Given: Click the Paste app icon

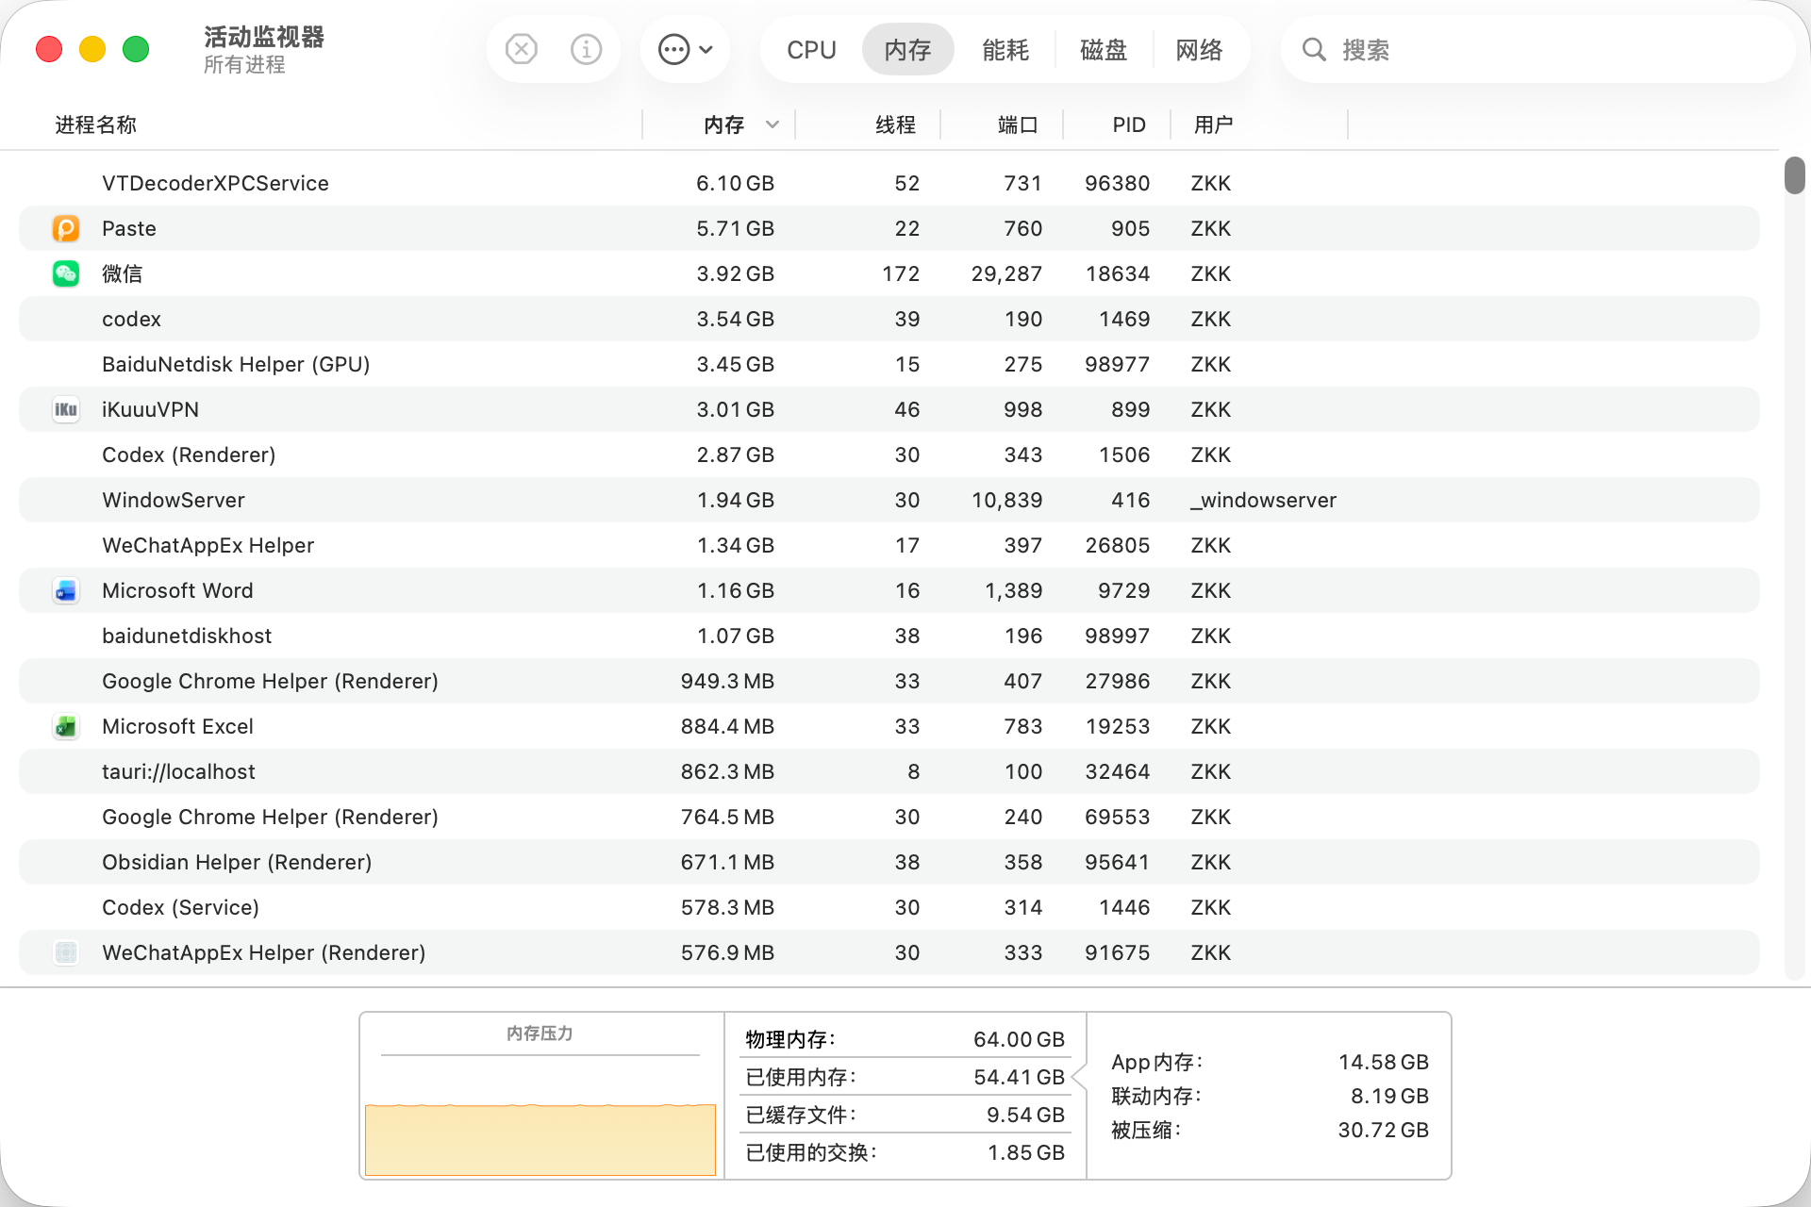Looking at the screenshot, I should [x=66, y=228].
